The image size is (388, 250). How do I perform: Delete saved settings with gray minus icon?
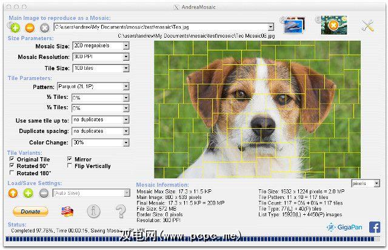[x=44, y=193]
